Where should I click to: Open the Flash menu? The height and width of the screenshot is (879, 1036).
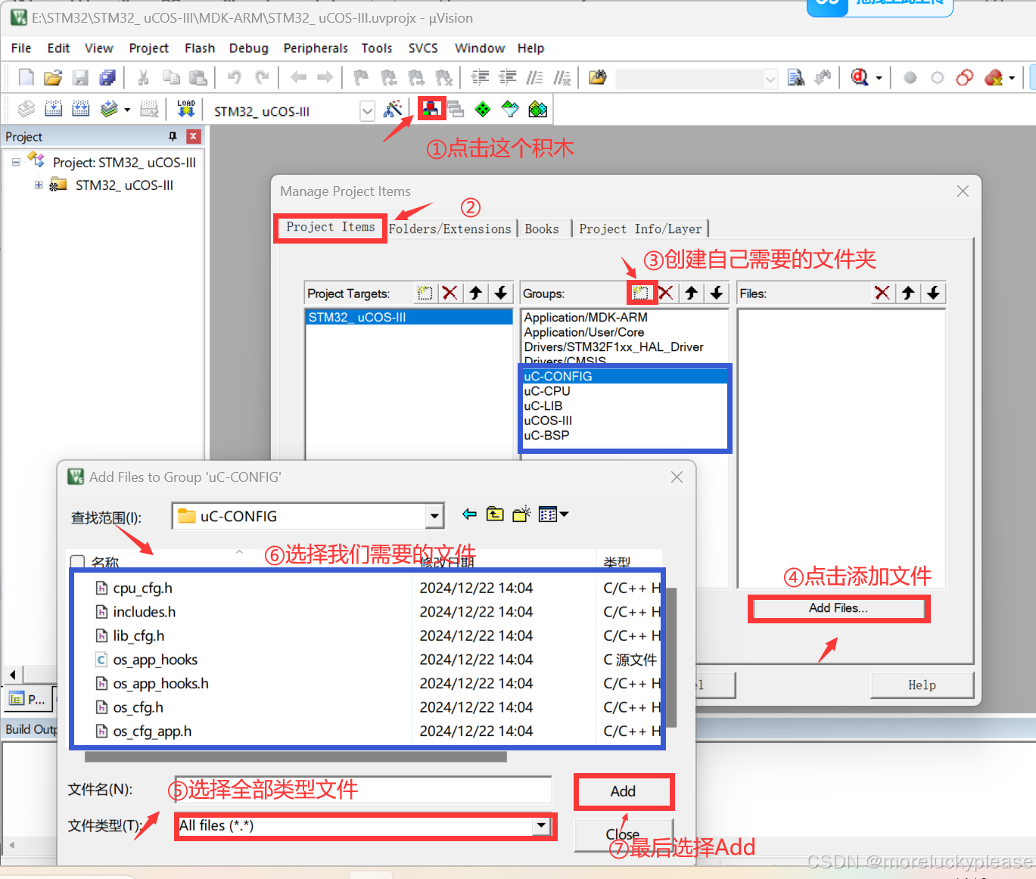pyautogui.click(x=200, y=48)
